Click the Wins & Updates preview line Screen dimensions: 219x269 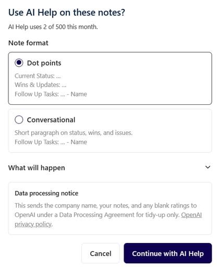(x=41, y=85)
